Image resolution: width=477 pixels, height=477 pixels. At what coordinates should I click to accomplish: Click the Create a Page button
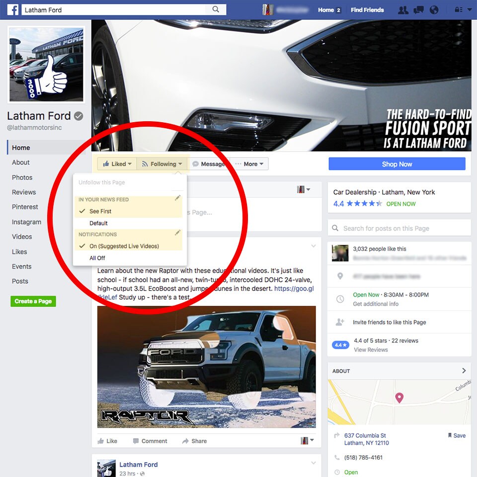pyautogui.click(x=33, y=301)
